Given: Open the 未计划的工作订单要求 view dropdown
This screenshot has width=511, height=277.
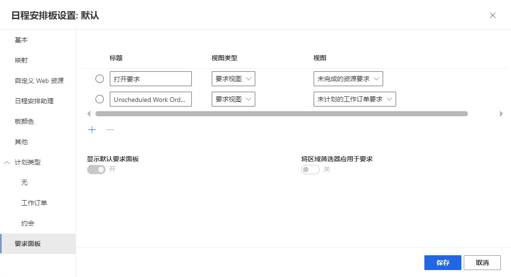Looking at the screenshot, I should click(x=354, y=99).
